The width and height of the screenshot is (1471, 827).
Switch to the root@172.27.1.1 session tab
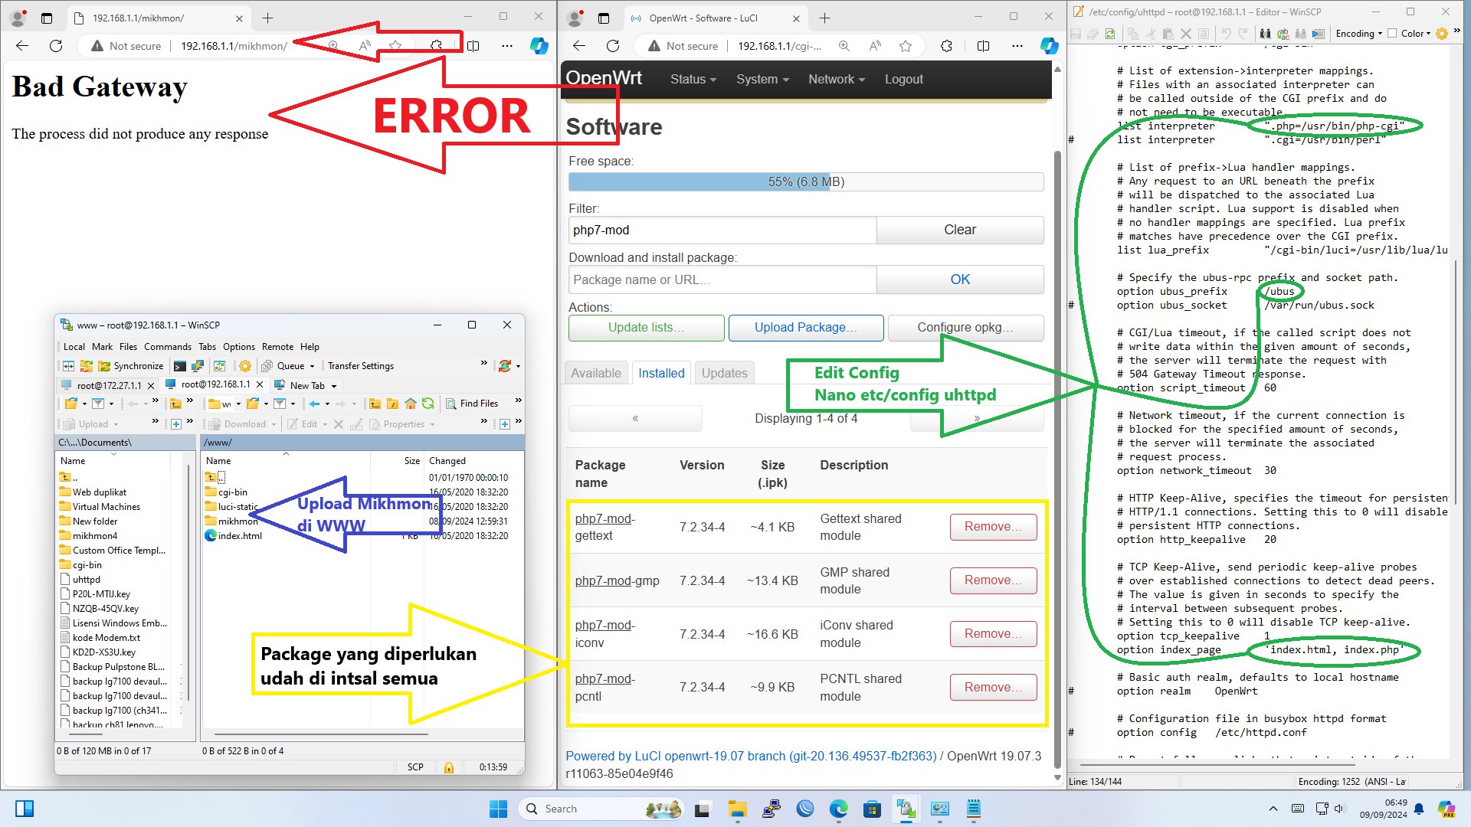pyautogui.click(x=109, y=386)
